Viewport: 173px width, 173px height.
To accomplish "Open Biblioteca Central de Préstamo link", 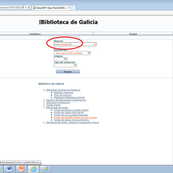I will [x=63, y=90].
